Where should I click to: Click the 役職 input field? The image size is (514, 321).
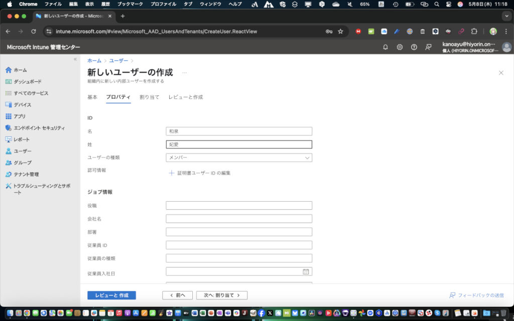239,205
